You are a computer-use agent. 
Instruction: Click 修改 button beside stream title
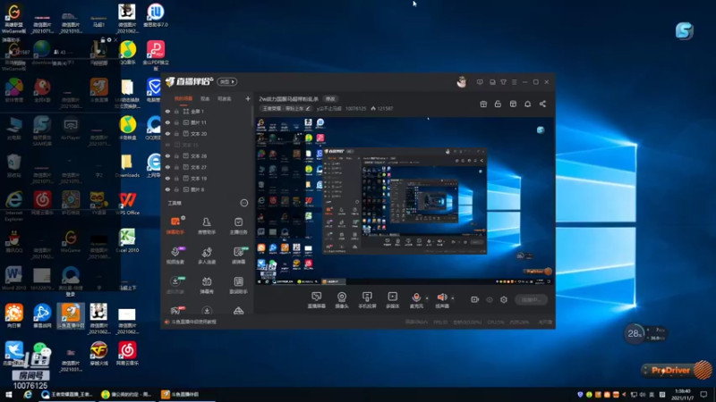330,99
